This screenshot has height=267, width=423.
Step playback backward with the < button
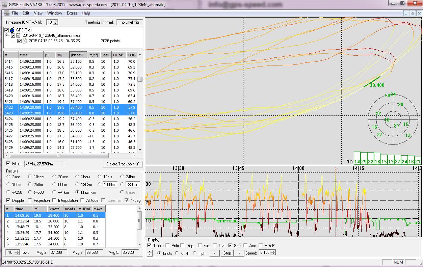click(x=215, y=253)
